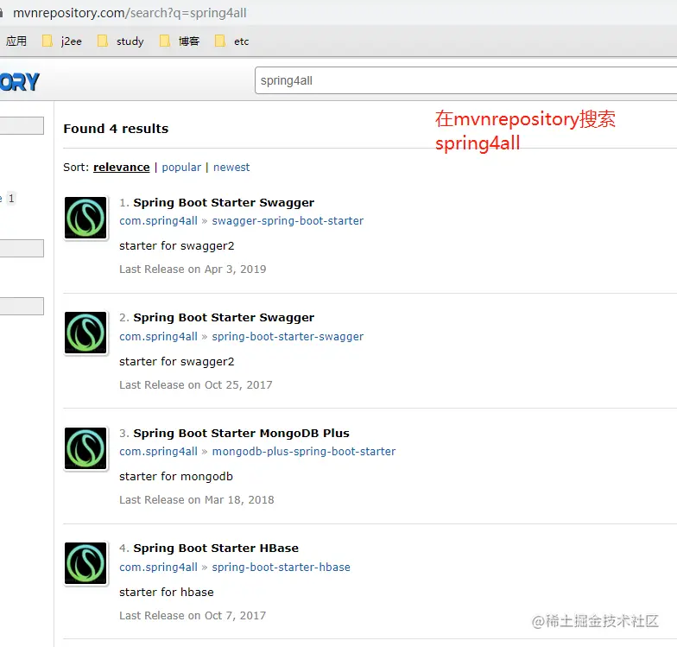The image size is (677, 647).
Task: Click the MongoDB Plus result logo
Action: click(x=85, y=448)
